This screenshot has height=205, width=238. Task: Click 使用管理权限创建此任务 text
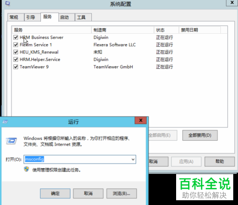pyautogui.click(x=57, y=170)
